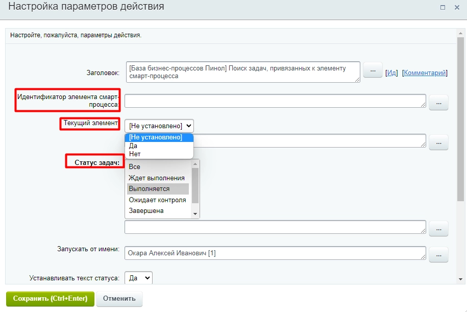This screenshot has width=467, height=312.
Task: Click ellipsis button beside smart-process identifier field
Action: (438, 102)
